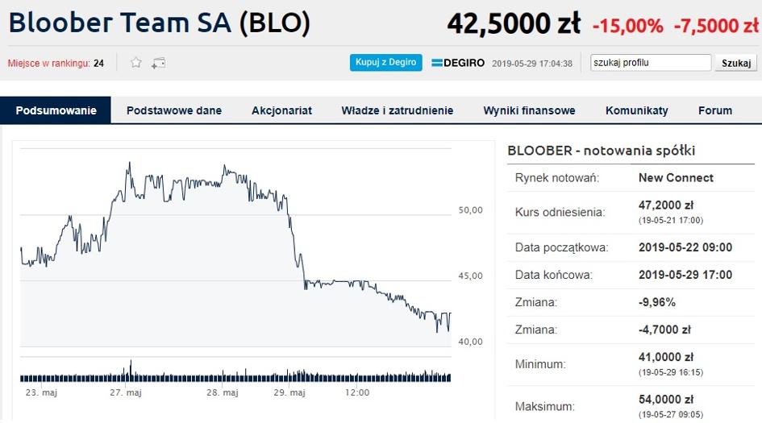The height and width of the screenshot is (423, 762).
Task: Click the 12:00 time label on chart
Action: 357,392
